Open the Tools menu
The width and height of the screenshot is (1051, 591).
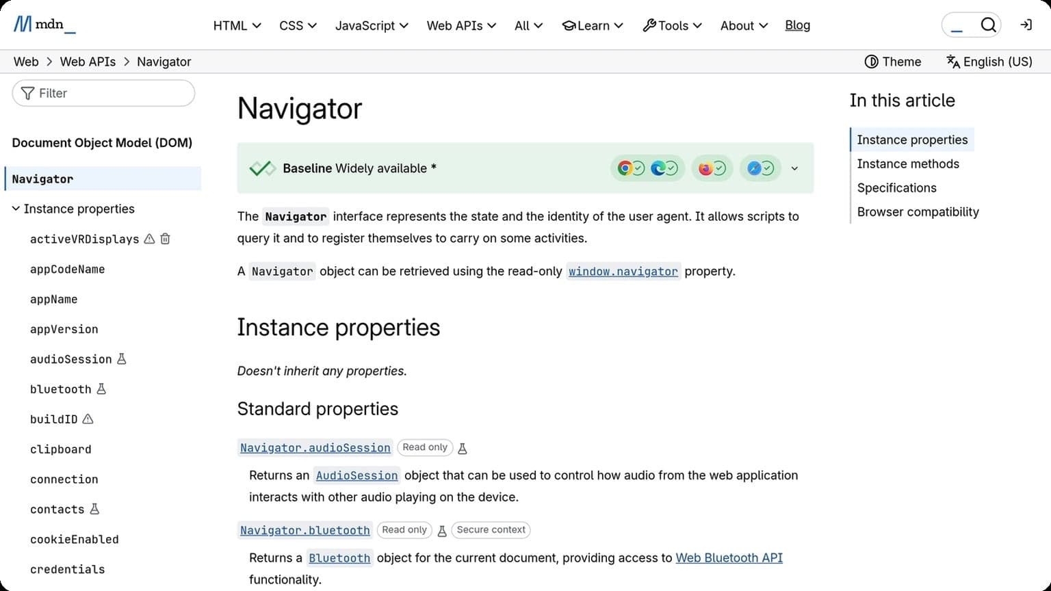(672, 25)
